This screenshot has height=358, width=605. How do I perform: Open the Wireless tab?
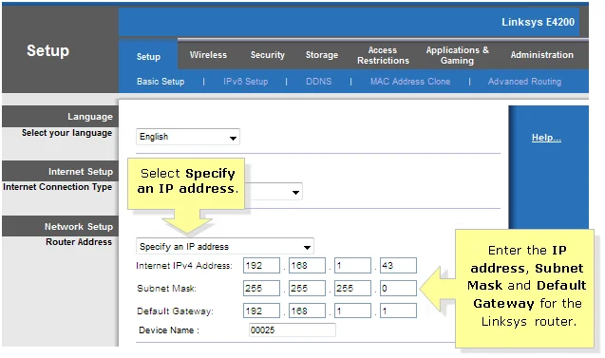click(x=208, y=55)
